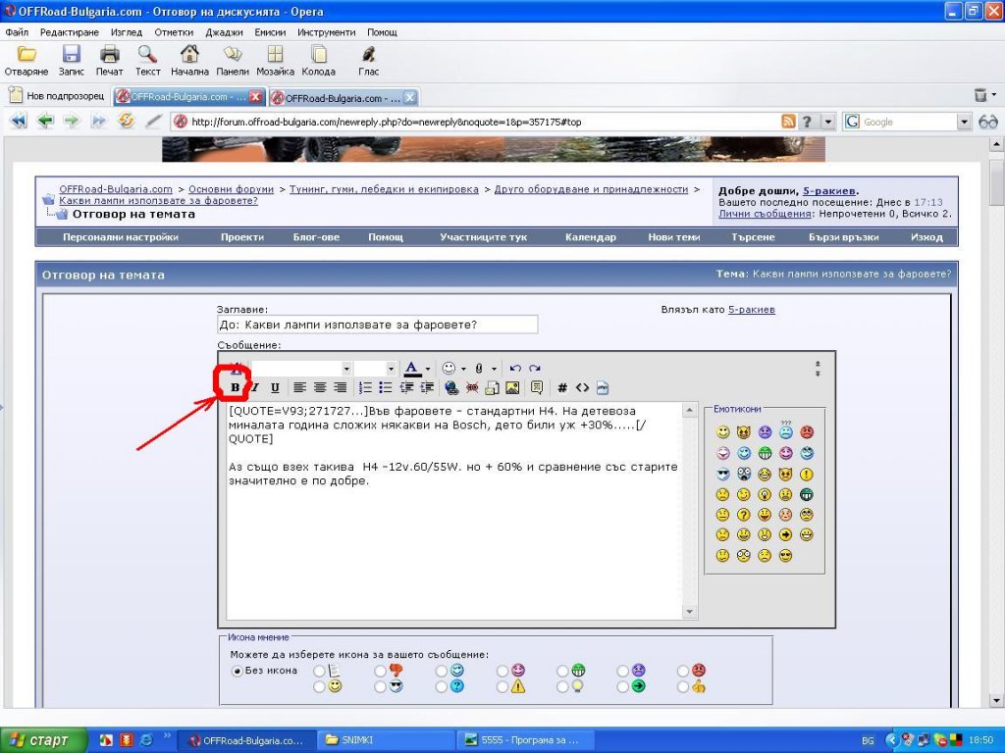This screenshot has height=753, width=1005.
Task: Click the browser Back arrow
Action: (45, 121)
